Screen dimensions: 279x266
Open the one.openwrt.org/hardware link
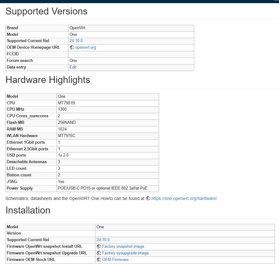point(184,198)
